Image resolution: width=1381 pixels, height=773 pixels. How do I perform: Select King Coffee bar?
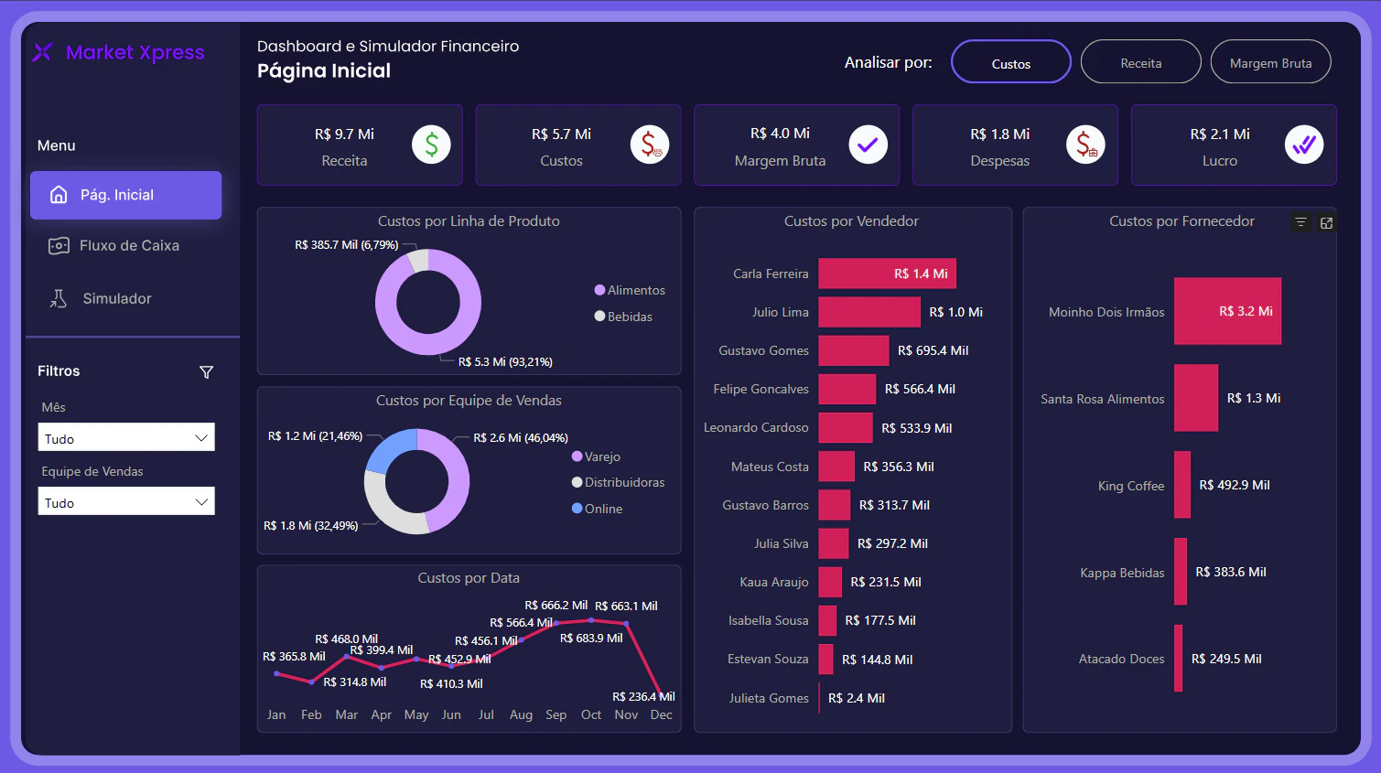click(1182, 485)
